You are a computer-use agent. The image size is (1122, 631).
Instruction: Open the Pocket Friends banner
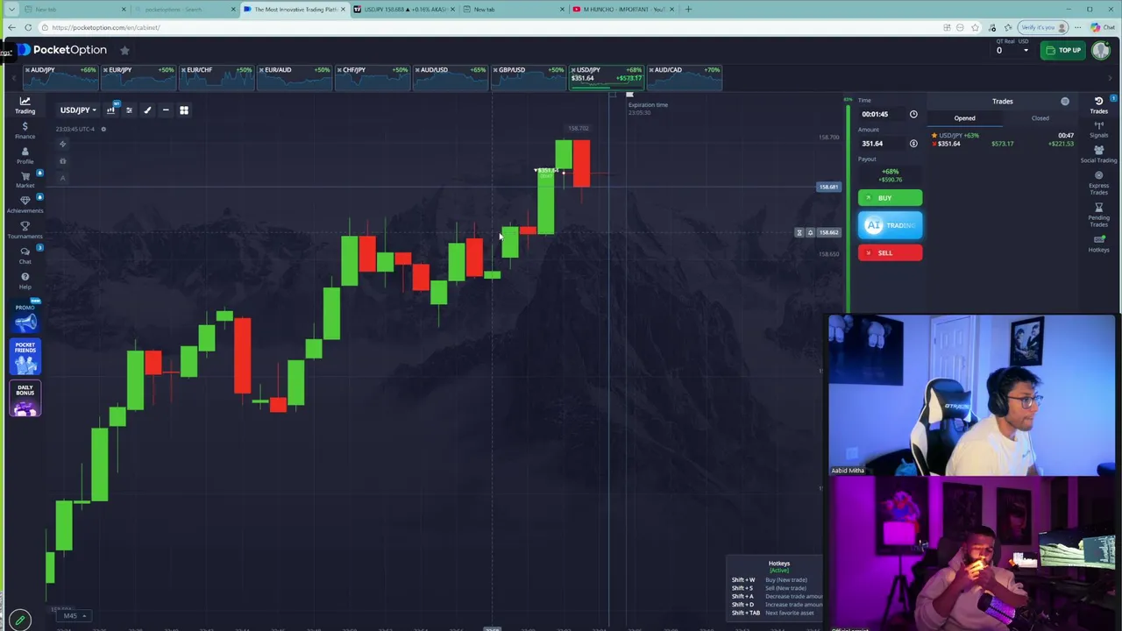pos(25,357)
